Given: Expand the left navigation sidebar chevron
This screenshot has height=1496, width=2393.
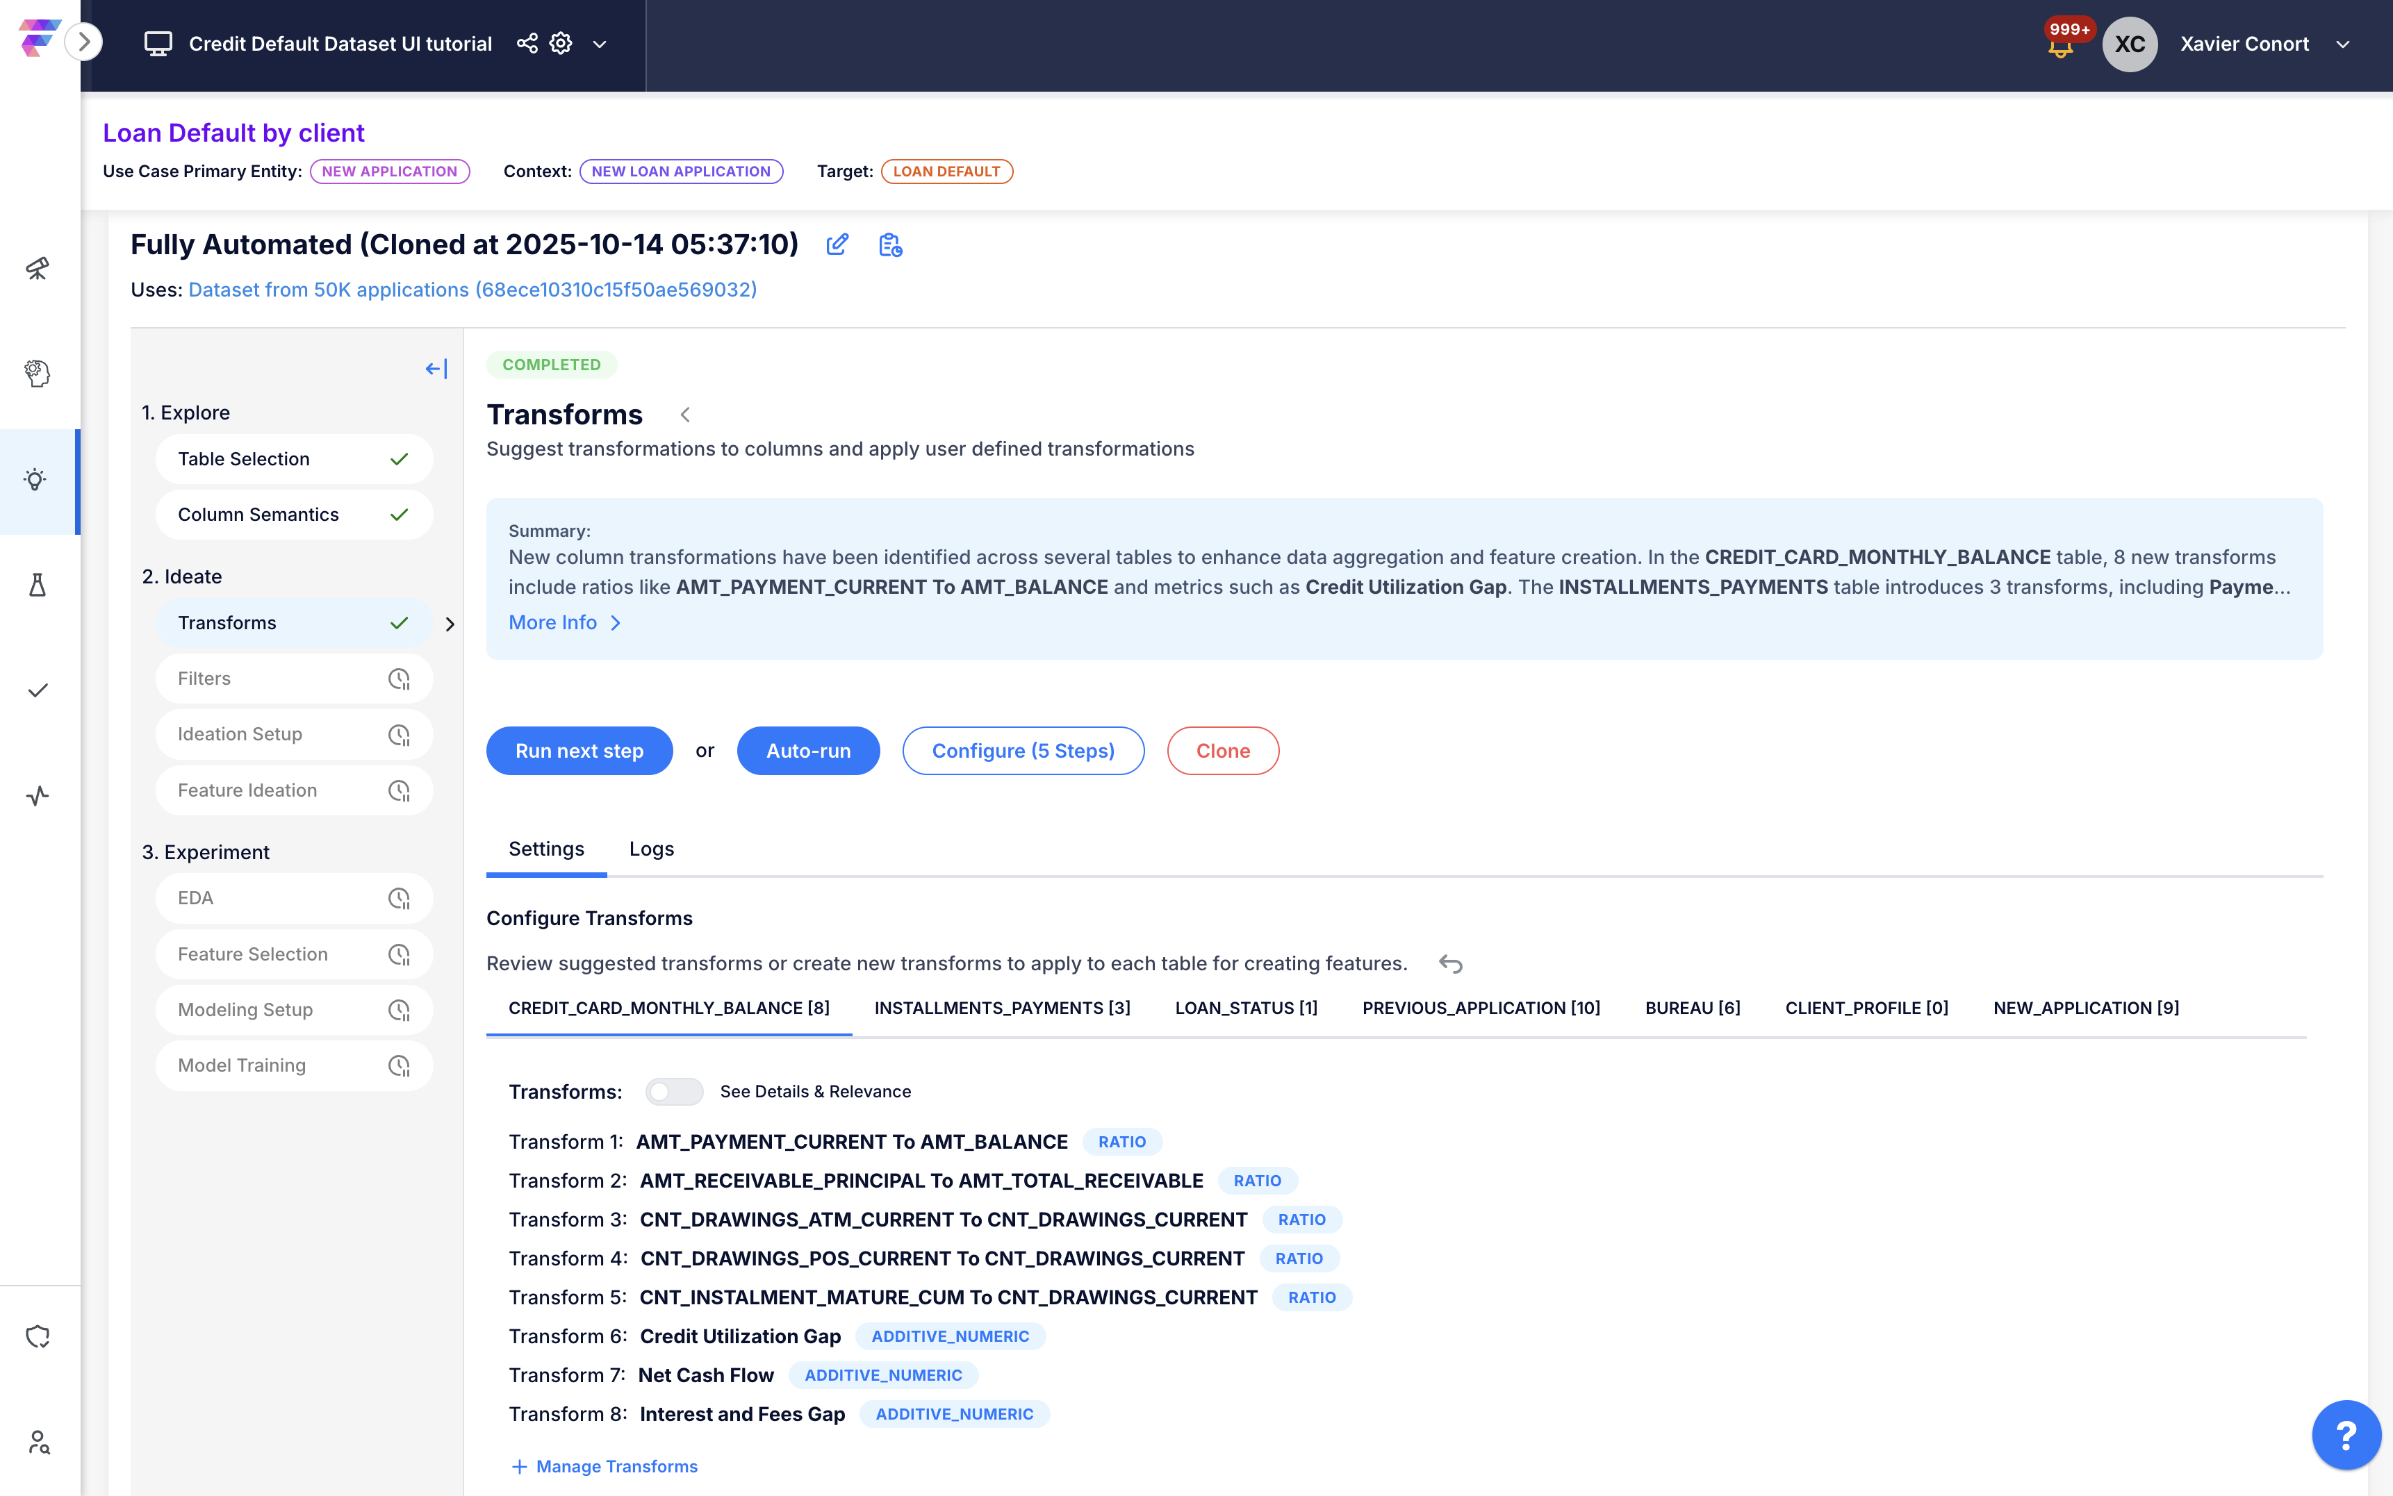Looking at the screenshot, I should [84, 42].
